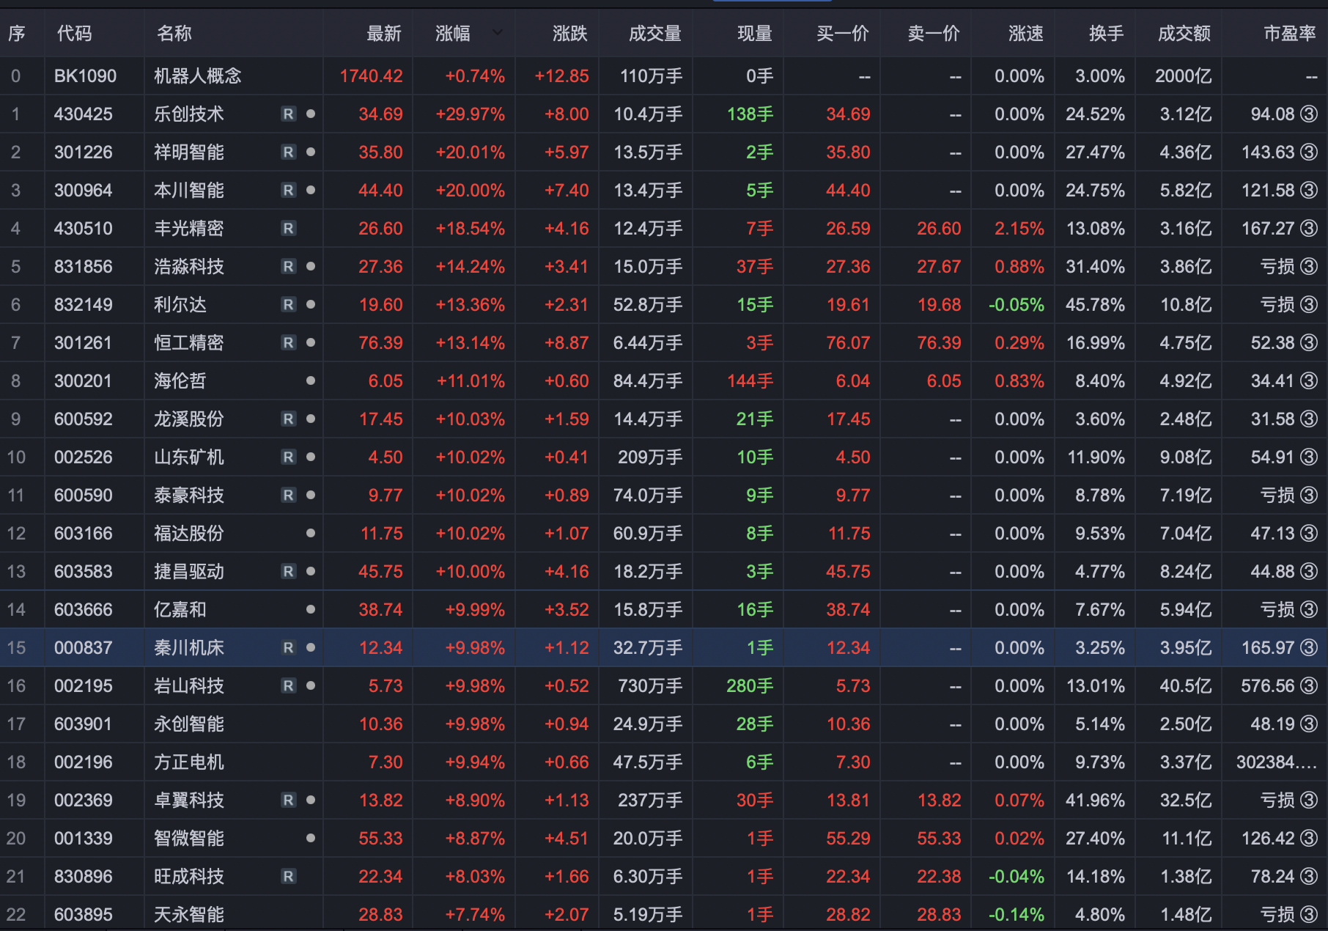Click the R badge beside 卓翼科技
This screenshot has width=1328, height=931.
pos(289,801)
